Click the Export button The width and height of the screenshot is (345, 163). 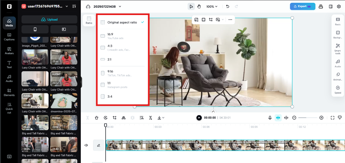pyautogui.click(x=303, y=6)
